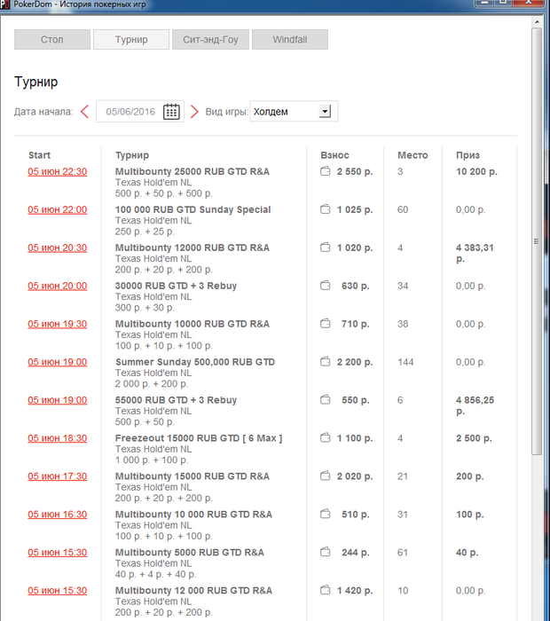The image size is (550, 621).
Task: Click prize value 10 200 р.
Action: coord(476,171)
